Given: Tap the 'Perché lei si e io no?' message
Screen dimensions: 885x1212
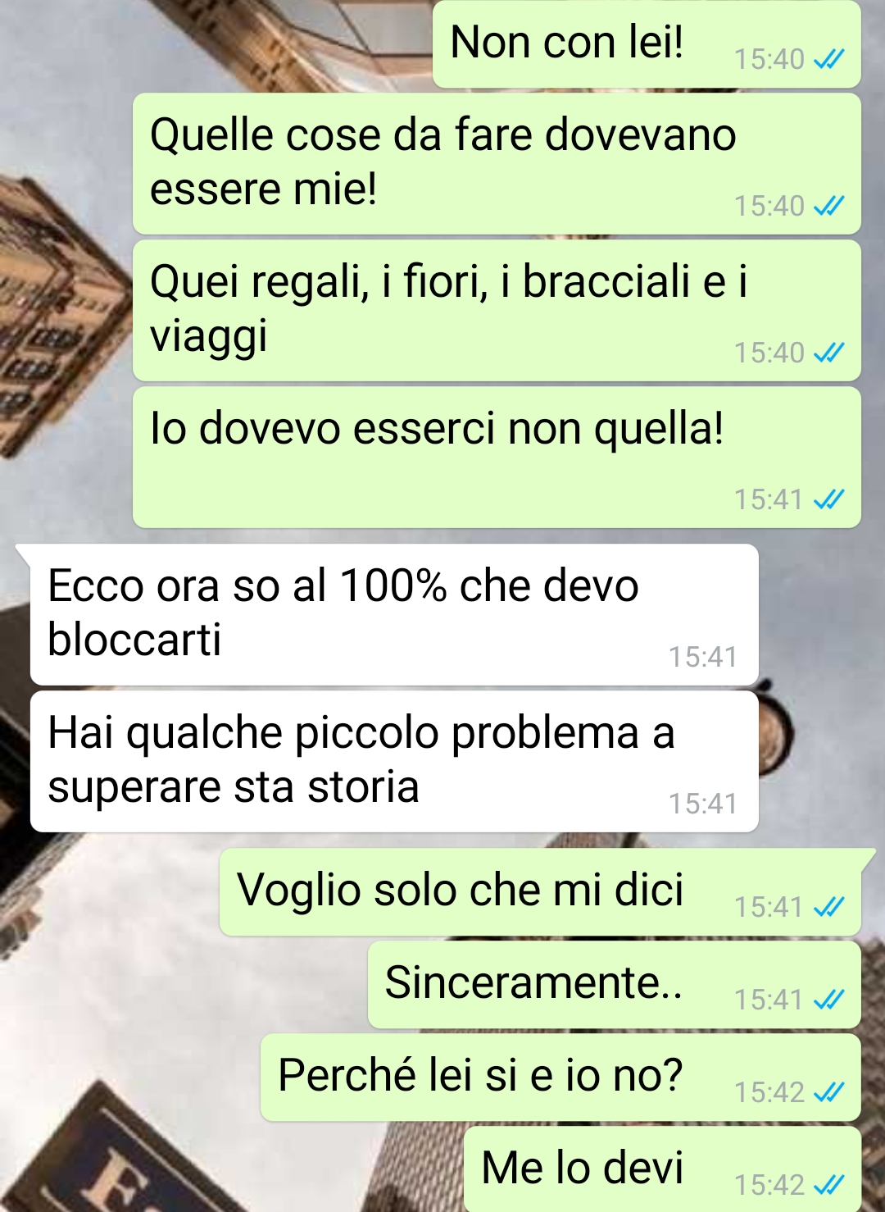Looking at the screenshot, I should [x=560, y=1078].
